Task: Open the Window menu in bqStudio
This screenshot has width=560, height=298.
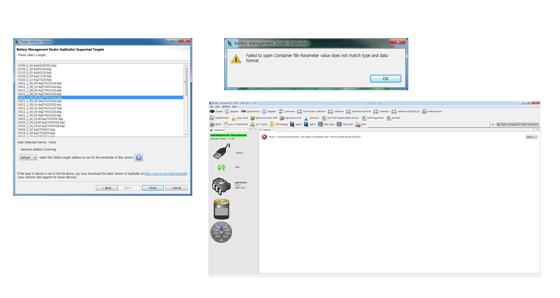Action: [x=226, y=106]
